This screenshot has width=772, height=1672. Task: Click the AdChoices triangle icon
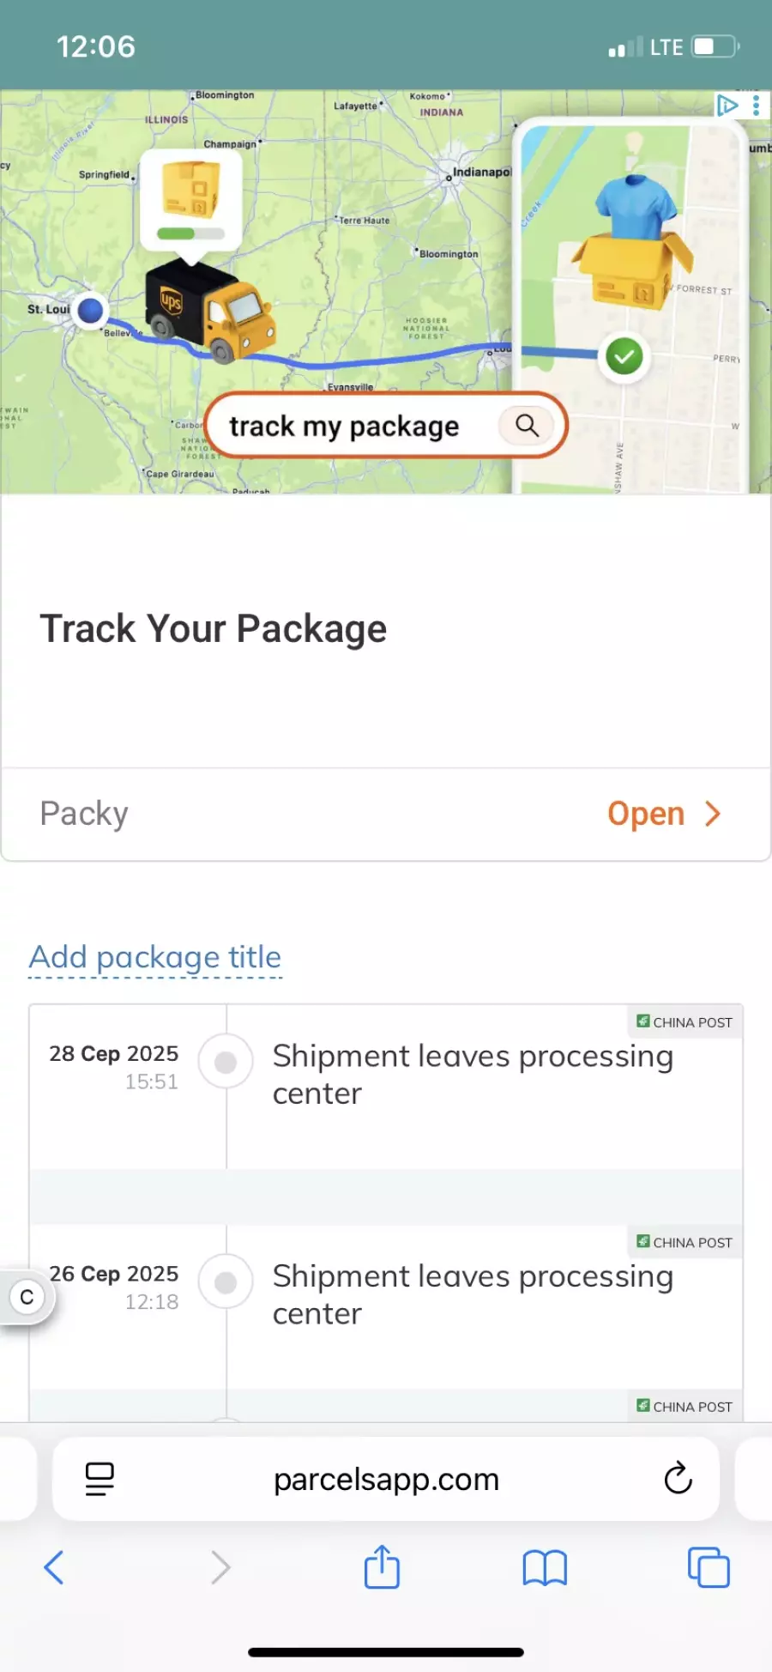[727, 106]
